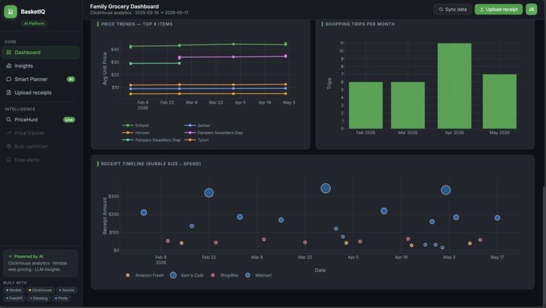Click the AI Platform badge under logo
Viewport: 546px width, 308px height.
(34, 23)
